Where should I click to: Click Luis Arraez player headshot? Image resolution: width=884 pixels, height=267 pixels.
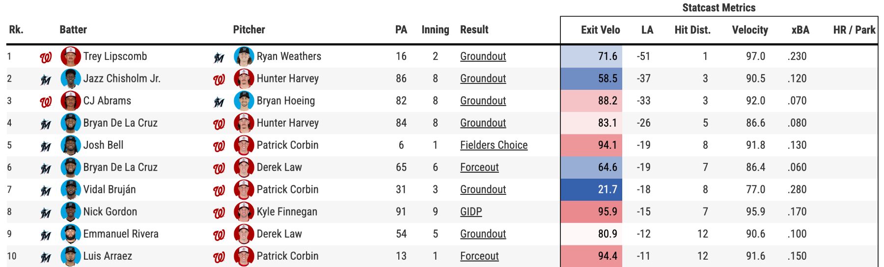(71, 256)
